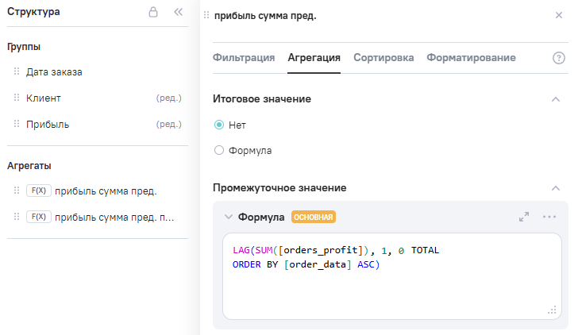This screenshot has width=578, height=335.
Task: Click drag handle beside Клиент group
Action: 17,98
